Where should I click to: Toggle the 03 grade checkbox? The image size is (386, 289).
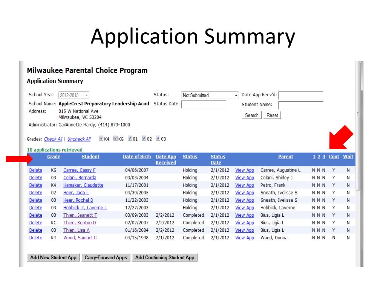click(x=158, y=138)
